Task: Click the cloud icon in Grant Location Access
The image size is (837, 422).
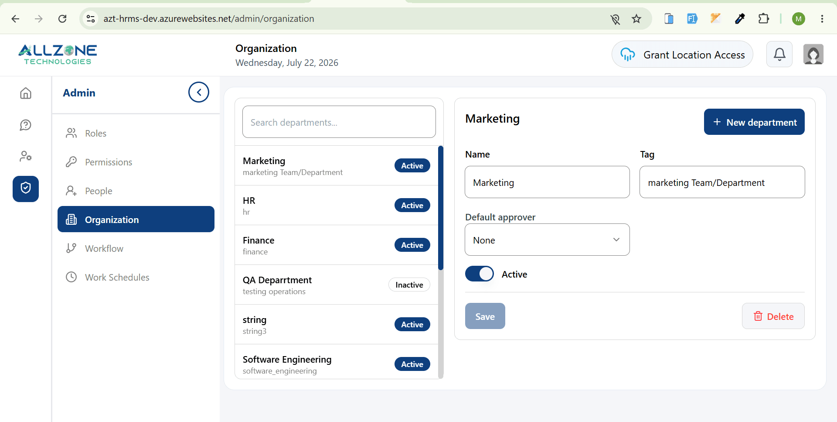Action: [628, 55]
